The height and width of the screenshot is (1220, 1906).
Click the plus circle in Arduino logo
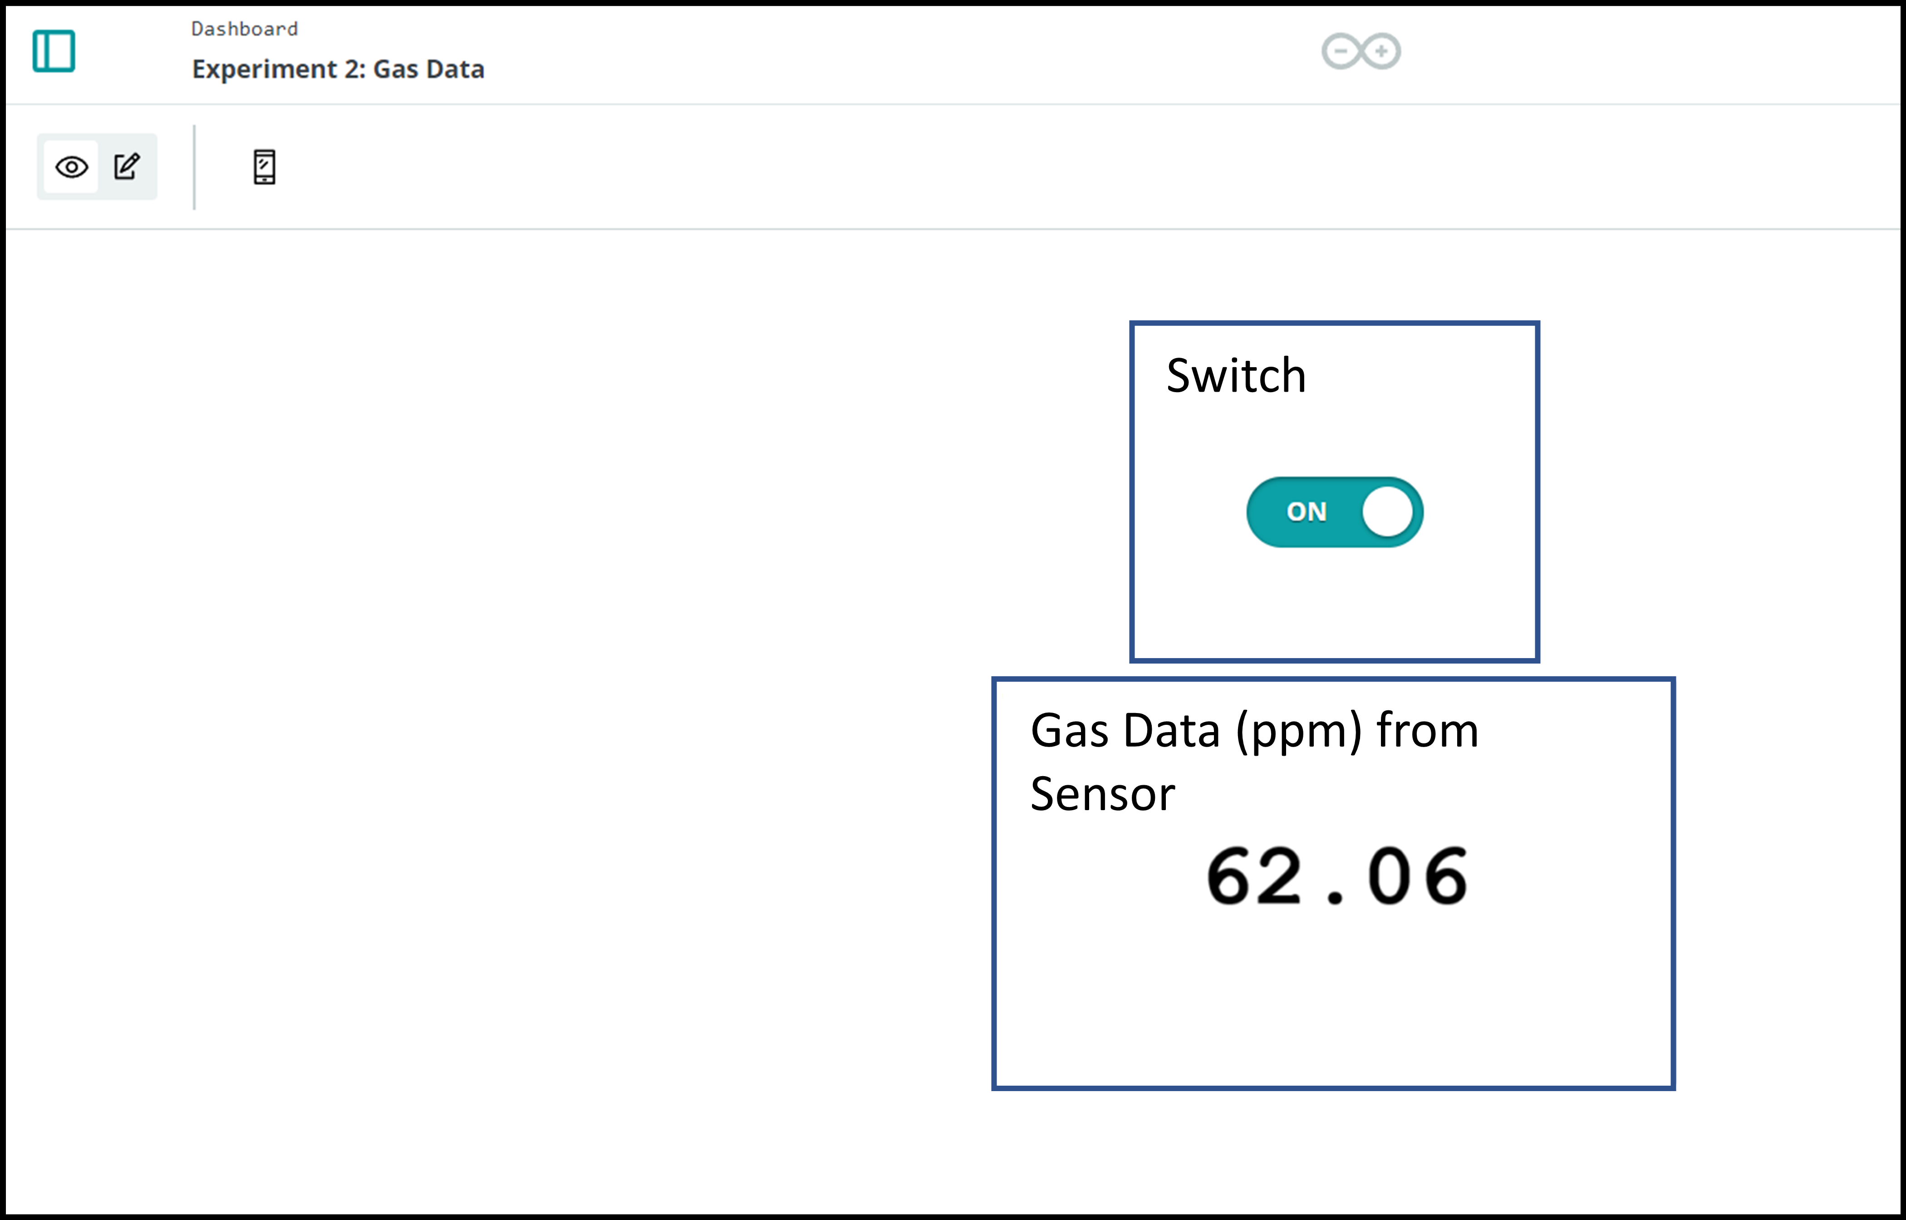1381,51
